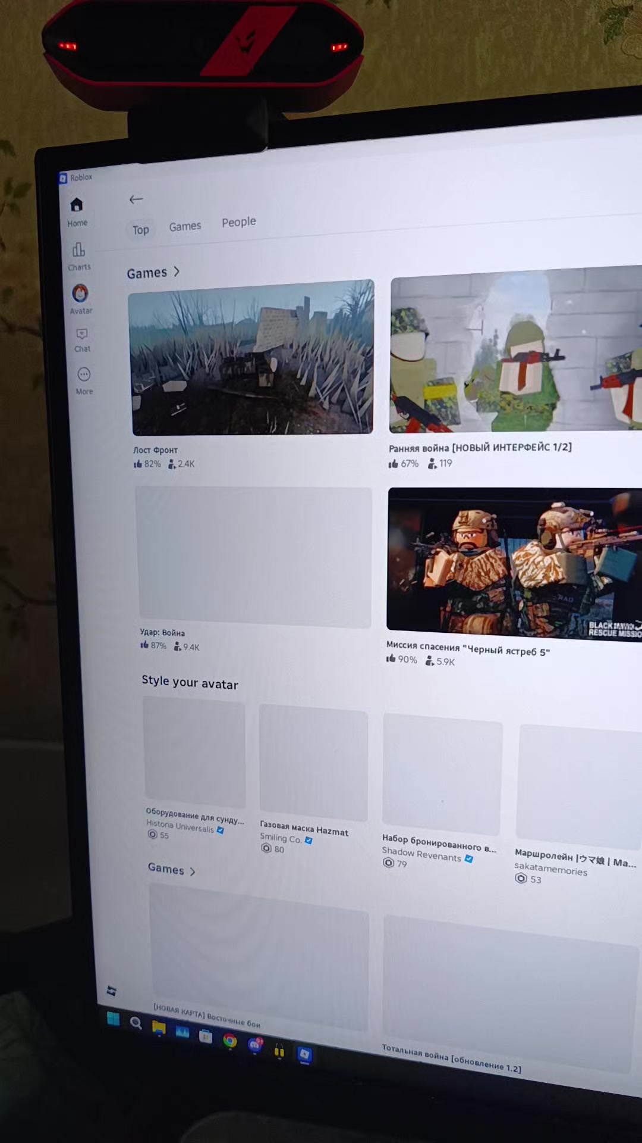642x1143 pixels.
Task: Click Style your avatar heading
Action: 190,682
